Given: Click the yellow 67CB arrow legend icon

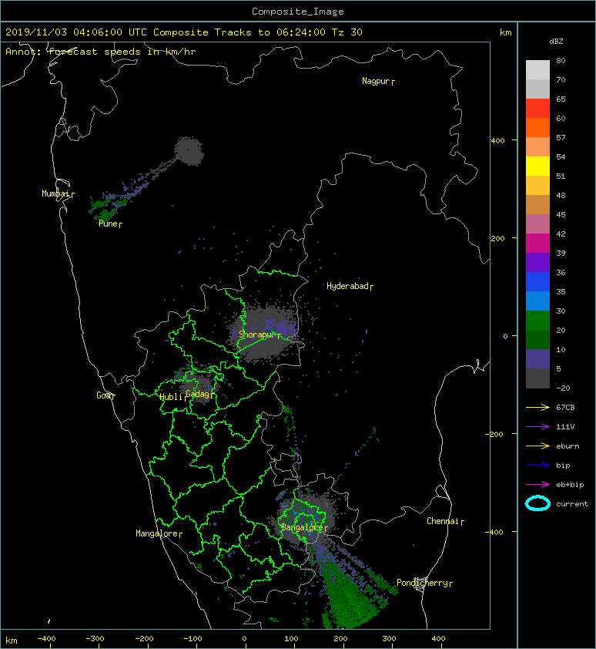Looking at the screenshot, I should click(537, 407).
